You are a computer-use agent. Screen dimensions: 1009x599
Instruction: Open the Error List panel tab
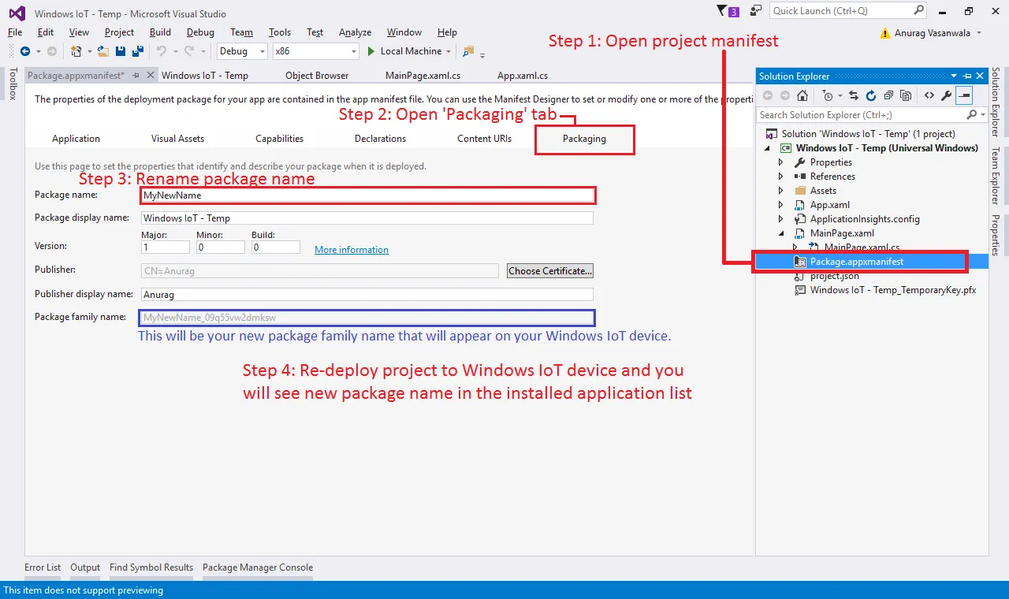43,567
